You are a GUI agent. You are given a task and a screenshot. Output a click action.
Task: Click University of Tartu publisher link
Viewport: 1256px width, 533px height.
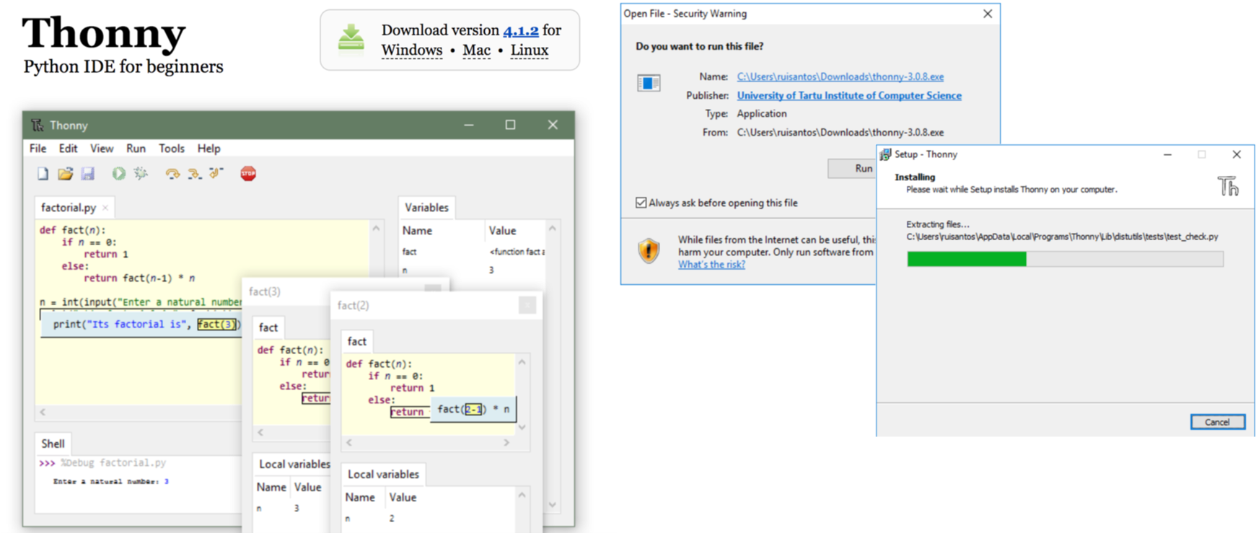[x=849, y=95]
